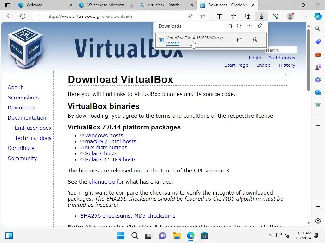This screenshot has height=243, width=325.
Task: Open the changelog link
Action: [x=102, y=182]
